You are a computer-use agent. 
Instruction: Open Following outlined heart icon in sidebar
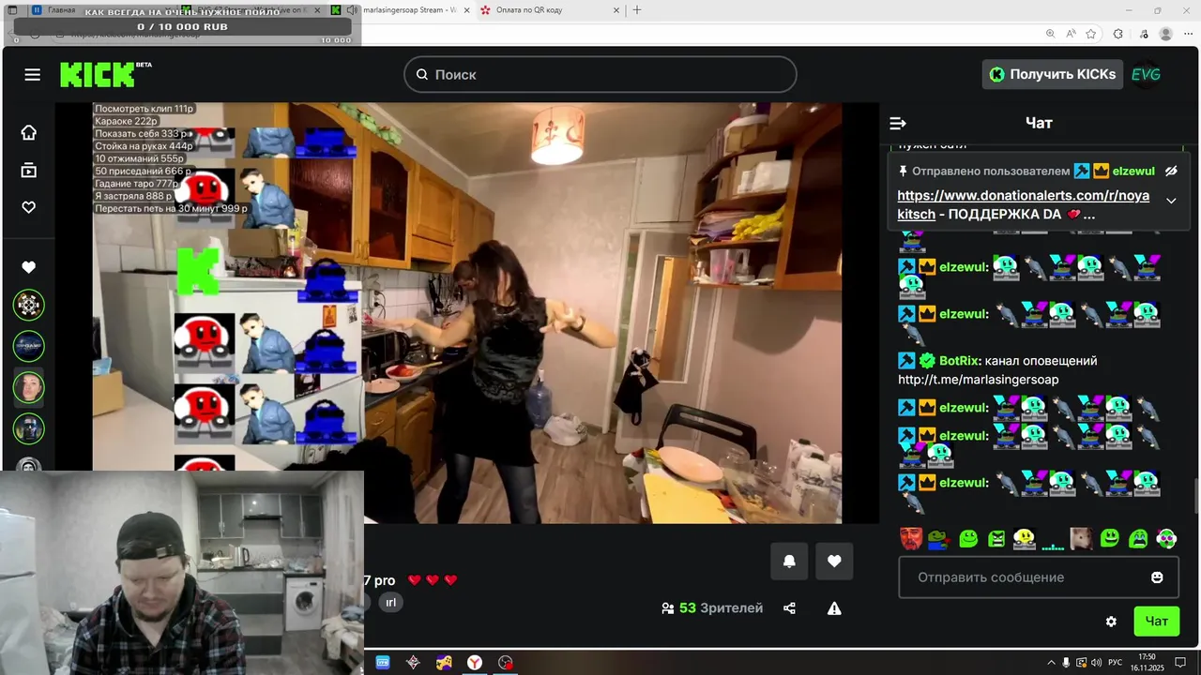coord(29,207)
